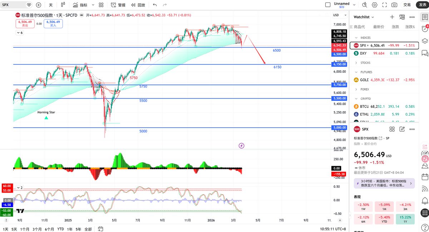The image size is (429, 232).
Task: Click the SPX symbol search field
Action: click(11, 5)
